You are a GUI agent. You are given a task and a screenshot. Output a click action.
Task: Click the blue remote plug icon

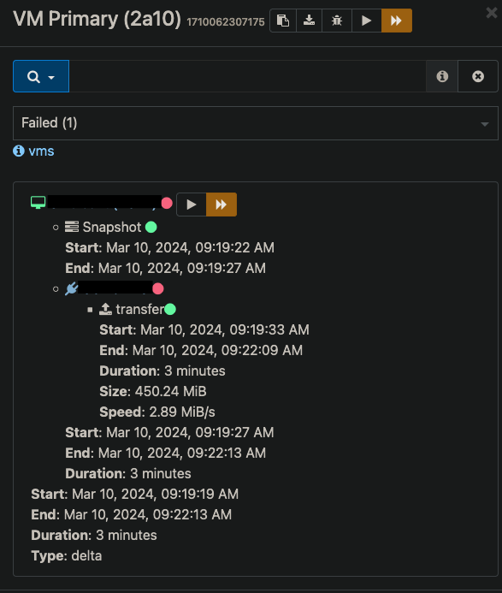pos(72,288)
